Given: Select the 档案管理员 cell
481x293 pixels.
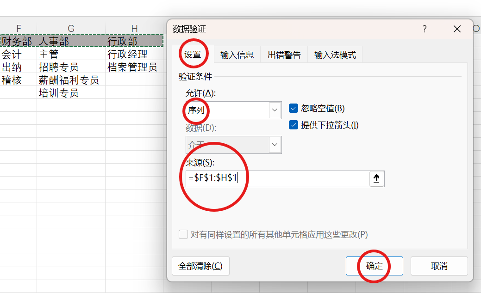Looking at the screenshot, I should [x=134, y=67].
